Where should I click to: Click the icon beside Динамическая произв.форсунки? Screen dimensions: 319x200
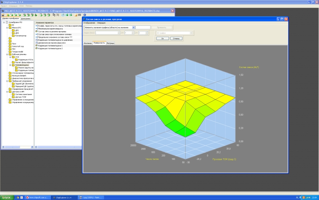(x=37, y=43)
